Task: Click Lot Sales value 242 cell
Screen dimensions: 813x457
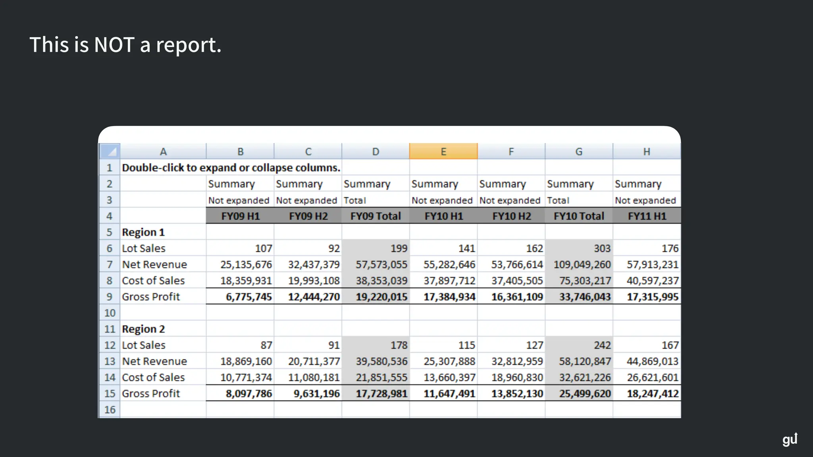Action: (579, 345)
